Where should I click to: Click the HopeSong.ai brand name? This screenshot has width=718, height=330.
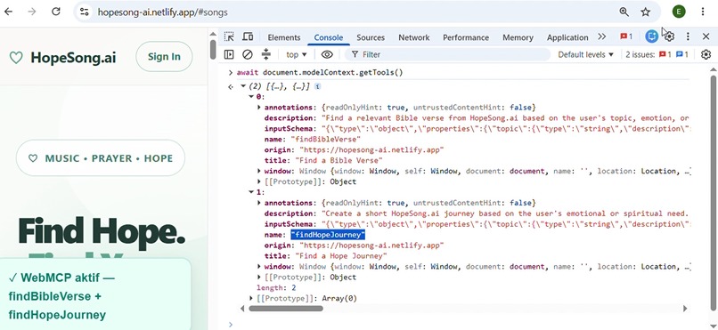pos(73,58)
